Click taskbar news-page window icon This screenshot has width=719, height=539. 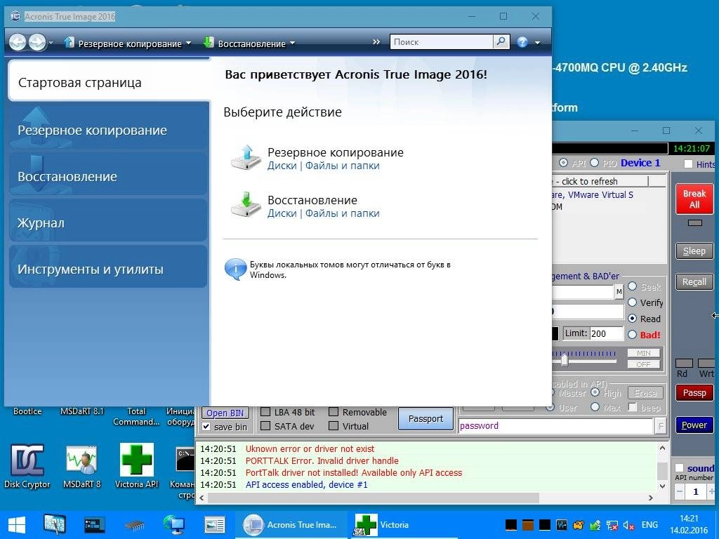pyautogui.click(x=214, y=525)
